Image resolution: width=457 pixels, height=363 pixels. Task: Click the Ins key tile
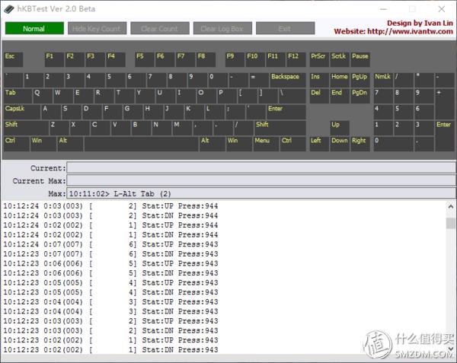pos(319,80)
